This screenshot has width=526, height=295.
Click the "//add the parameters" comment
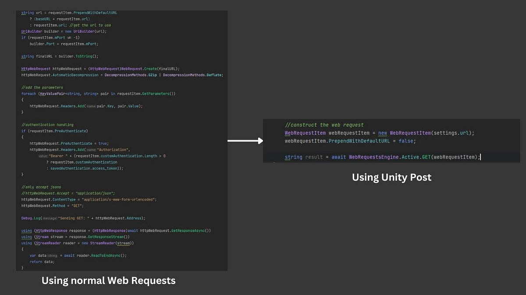(42, 87)
